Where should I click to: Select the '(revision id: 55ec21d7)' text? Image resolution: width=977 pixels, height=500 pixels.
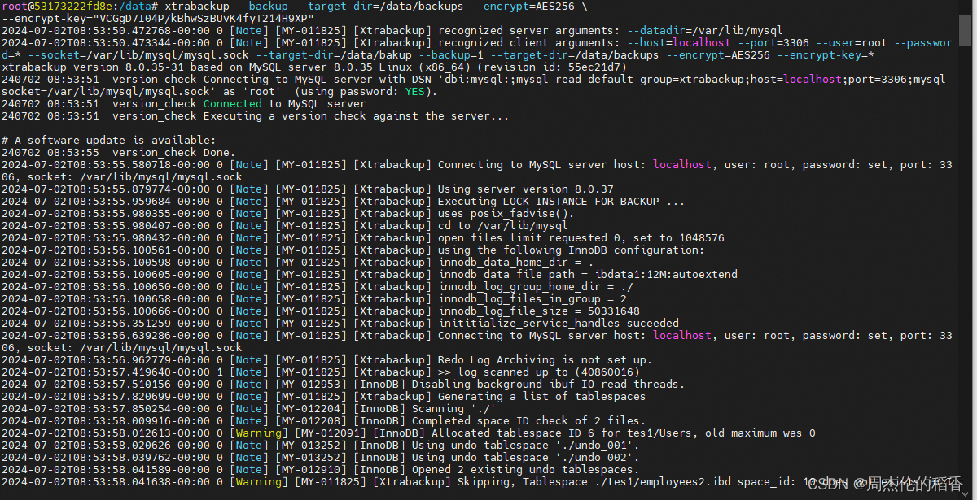[554, 67]
